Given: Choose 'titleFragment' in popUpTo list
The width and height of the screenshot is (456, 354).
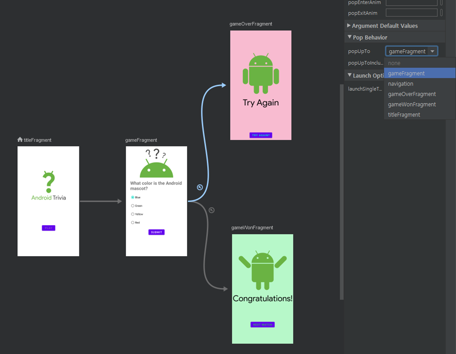Looking at the screenshot, I should [x=420, y=115].
